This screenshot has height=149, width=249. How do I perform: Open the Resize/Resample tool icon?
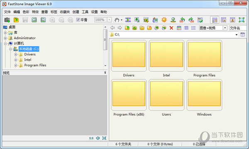(137, 20)
